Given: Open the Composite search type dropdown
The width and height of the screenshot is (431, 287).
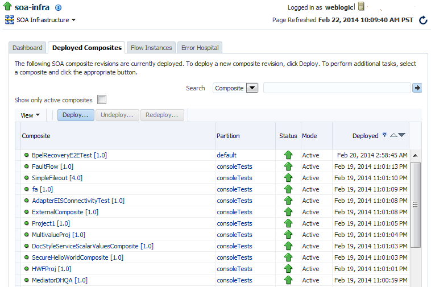Looking at the screenshot, I should (x=252, y=88).
